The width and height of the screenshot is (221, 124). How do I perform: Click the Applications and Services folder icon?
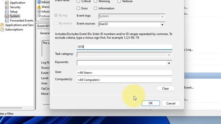2,25
